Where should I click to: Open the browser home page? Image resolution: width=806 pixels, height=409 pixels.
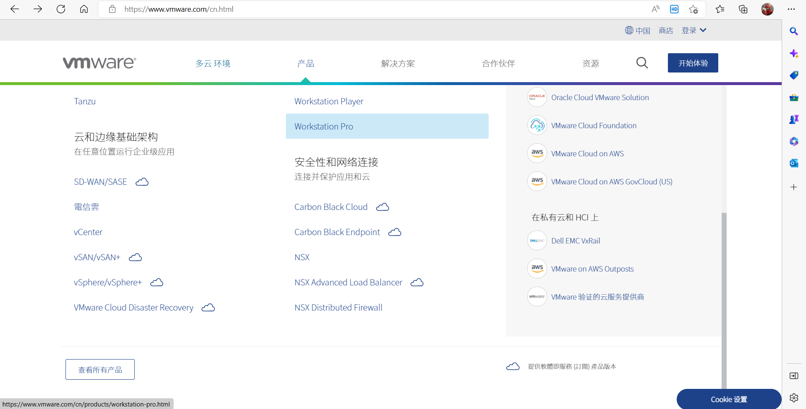pyautogui.click(x=84, y=9)
